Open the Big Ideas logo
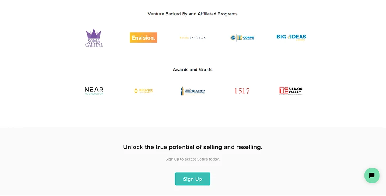 291,37
